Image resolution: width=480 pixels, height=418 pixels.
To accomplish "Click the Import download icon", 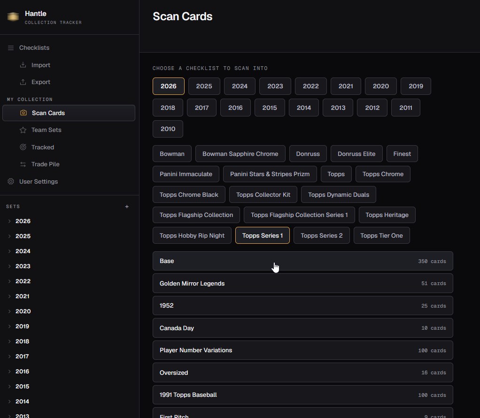I will click(x=23, y=65).
